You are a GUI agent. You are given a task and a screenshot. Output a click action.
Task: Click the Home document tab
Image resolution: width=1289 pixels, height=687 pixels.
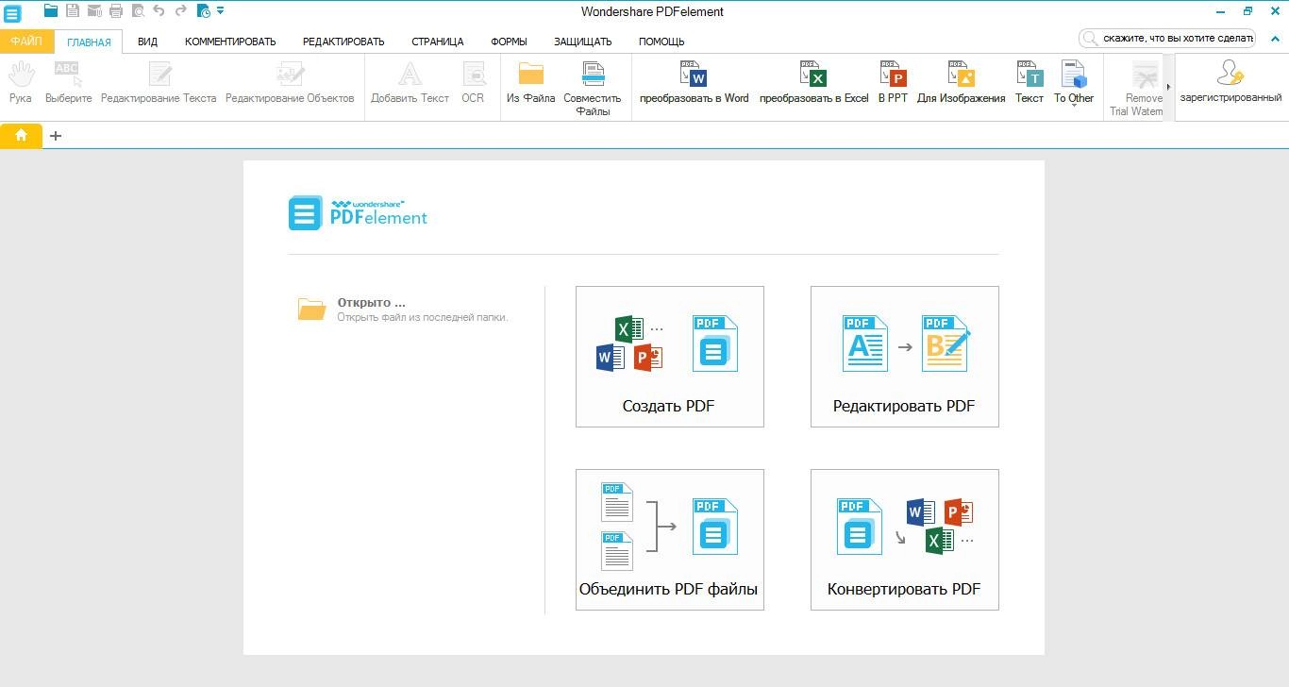coord(21,136)
